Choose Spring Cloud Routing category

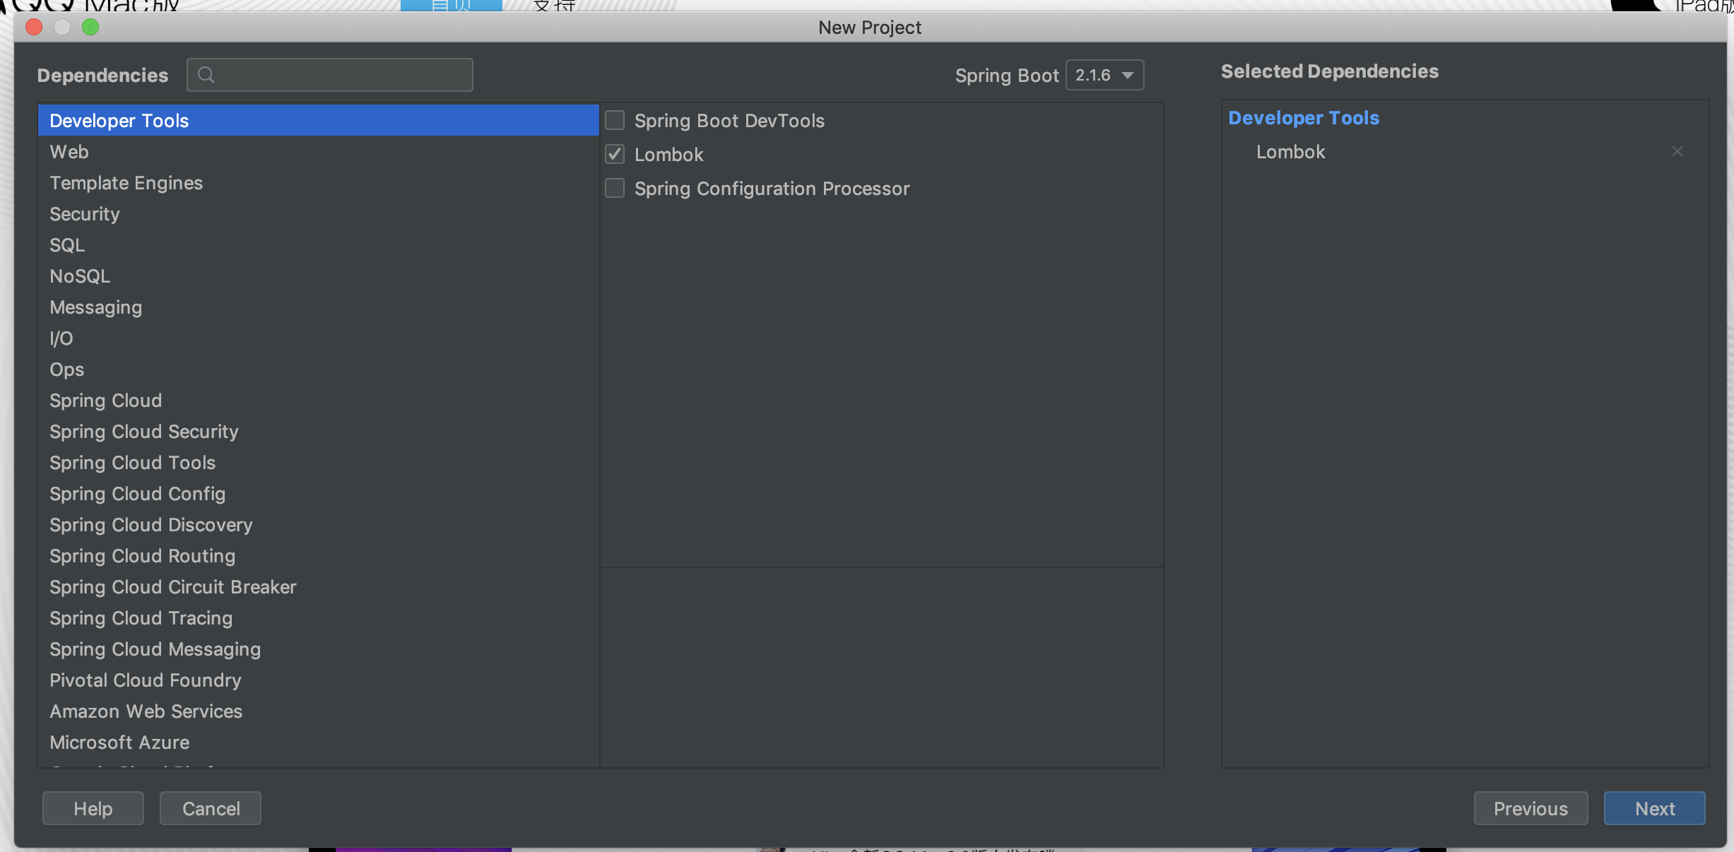[318, 556]
